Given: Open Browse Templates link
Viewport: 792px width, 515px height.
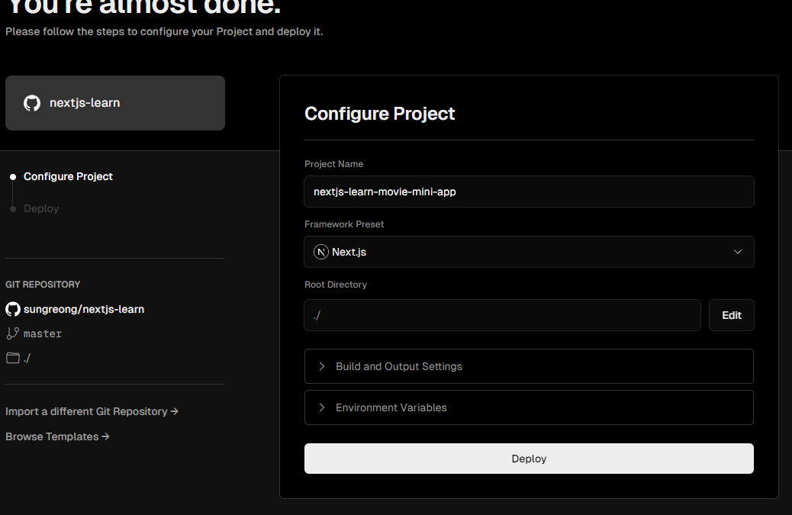Looking at the screenshot, I should tap(57, 436).
